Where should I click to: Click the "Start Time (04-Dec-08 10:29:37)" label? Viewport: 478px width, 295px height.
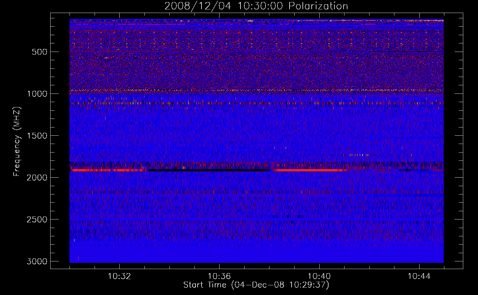[x=256, y=285]
